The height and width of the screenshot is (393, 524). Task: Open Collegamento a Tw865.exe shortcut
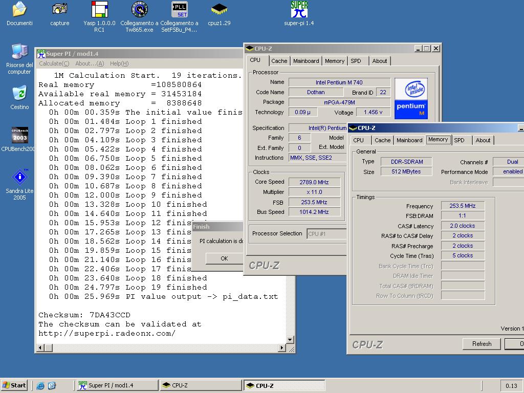pyautogui.click(x=139, y=9)
